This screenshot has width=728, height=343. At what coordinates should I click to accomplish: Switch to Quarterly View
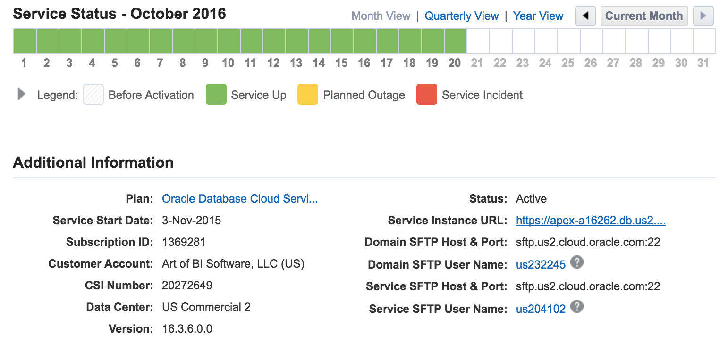point(462,16)
